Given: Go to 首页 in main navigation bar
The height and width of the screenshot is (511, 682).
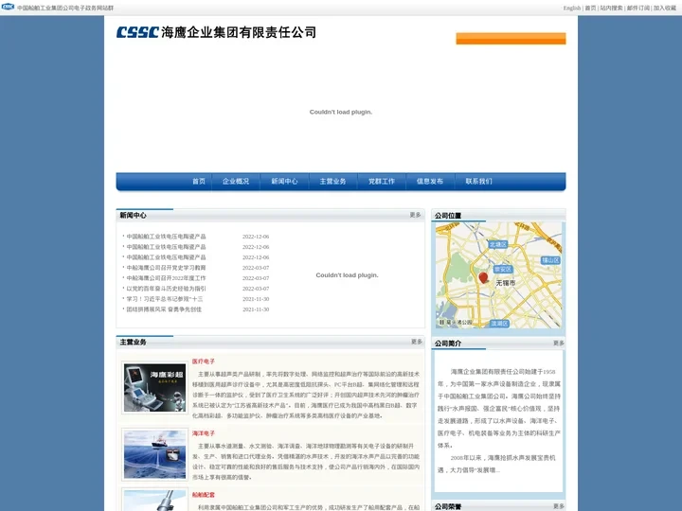Looking at the screenshot, I should [199, 181].
